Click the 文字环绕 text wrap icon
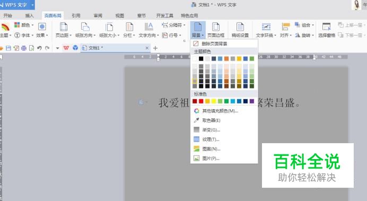The width and height of the screenshot is (367, 201). [266, 27]
